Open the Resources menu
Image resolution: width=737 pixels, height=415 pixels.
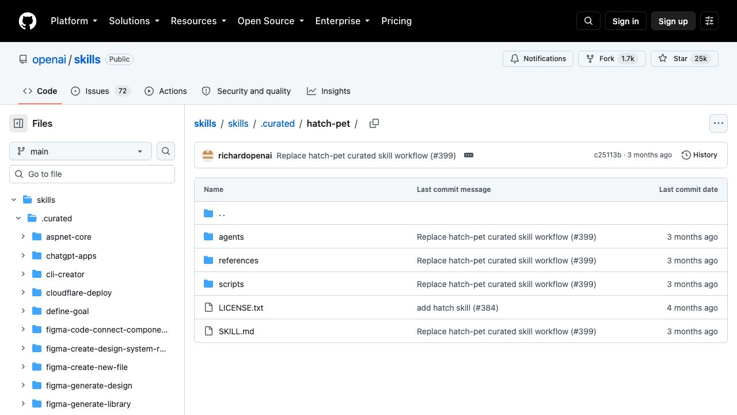tap(199, 21)
